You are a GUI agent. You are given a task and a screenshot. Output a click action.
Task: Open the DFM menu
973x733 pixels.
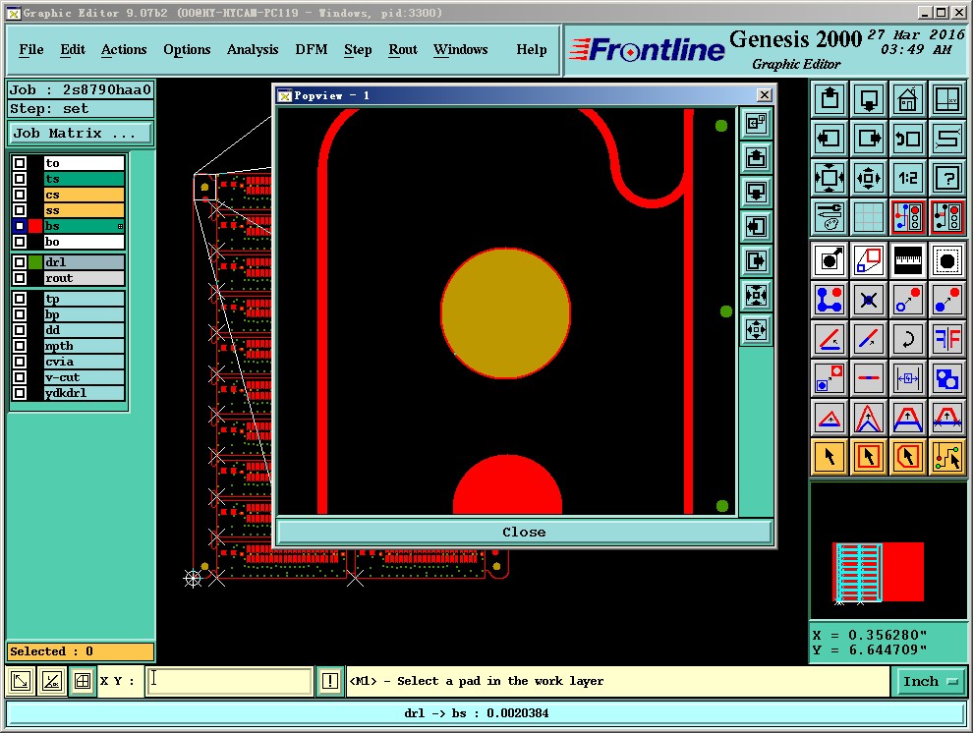(x=312, y=49)
